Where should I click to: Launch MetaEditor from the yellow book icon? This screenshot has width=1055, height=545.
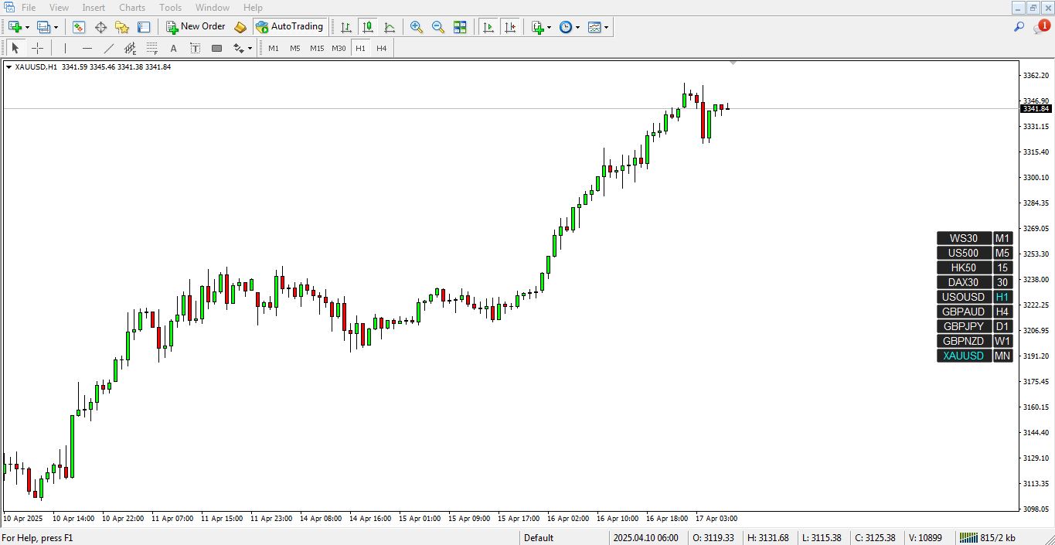click(240, 27)
